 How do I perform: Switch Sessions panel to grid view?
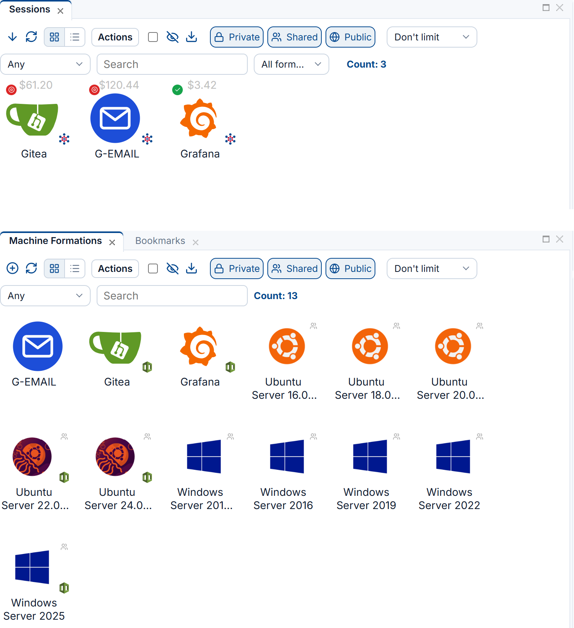coord(54,37)
